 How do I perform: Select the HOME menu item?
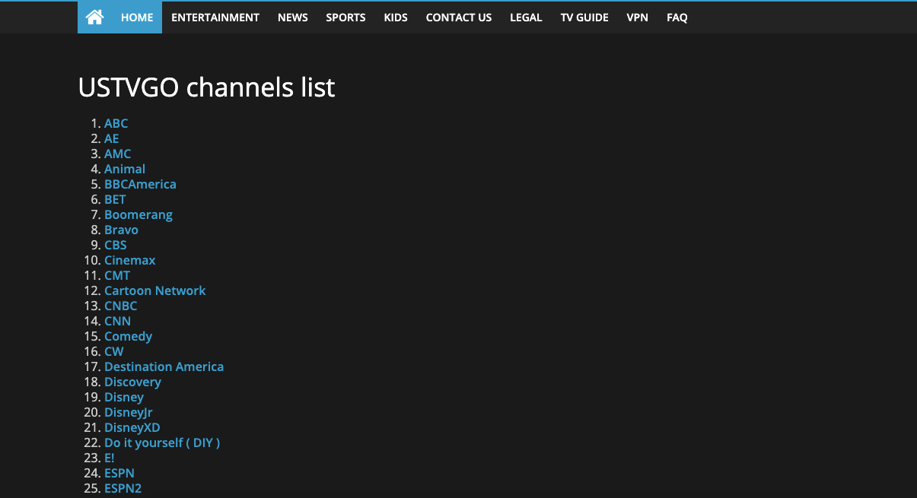pyautogui.click(x=137, y=17)
